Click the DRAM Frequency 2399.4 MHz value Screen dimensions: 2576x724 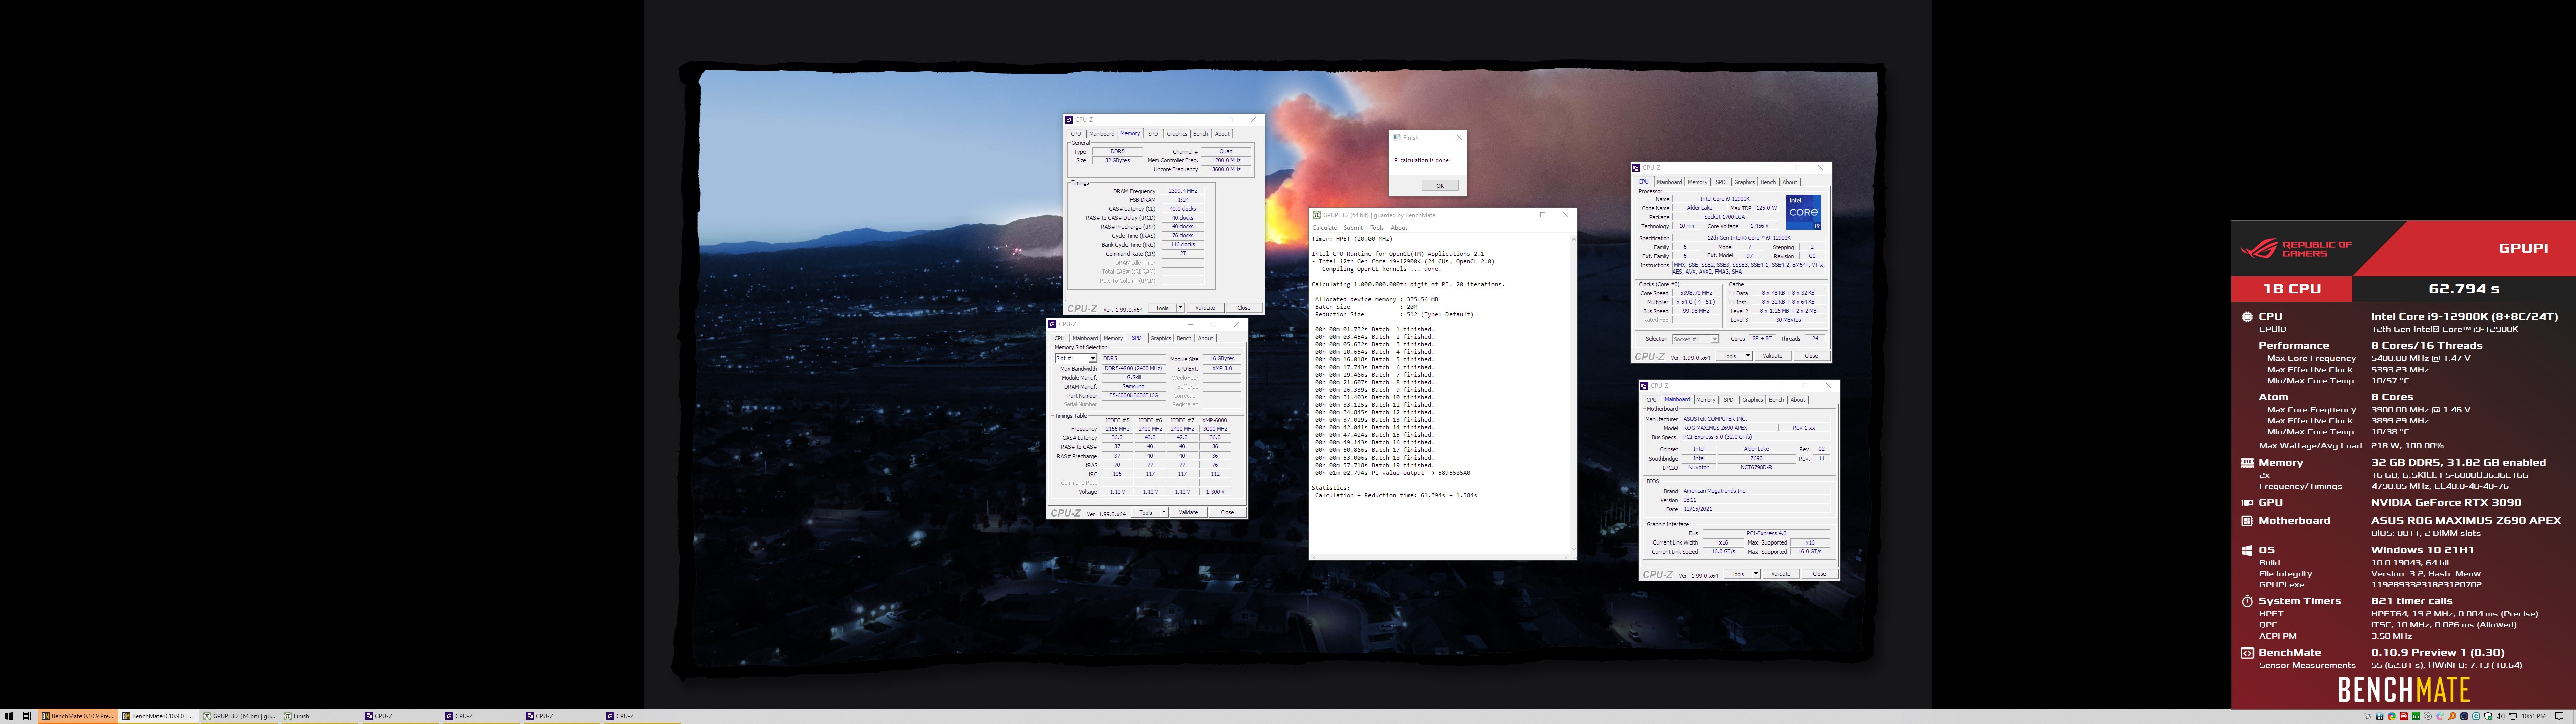tap(1183, 191)
